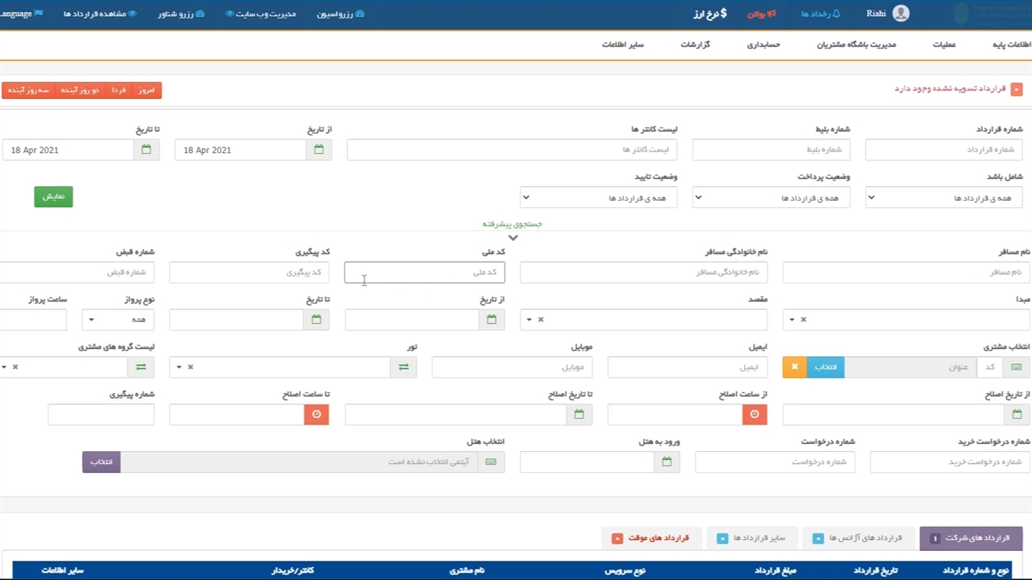This screenshot has width=1032, height=580.
Task: Open the شامل باشد dropdown
Action: coord(943,197)
